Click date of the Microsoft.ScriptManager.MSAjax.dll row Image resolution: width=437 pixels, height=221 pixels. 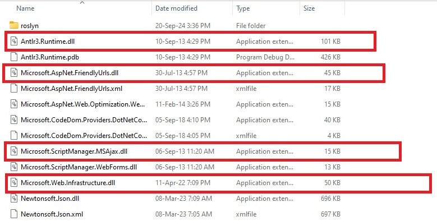[185, 151]
